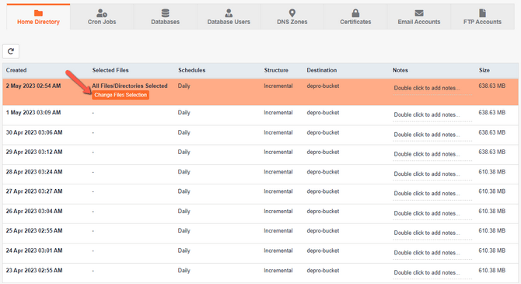The width and height of the screenshot is (521, 284).
Task: Click 610.38 MB size in 24 Apr row
Action: (491, 251)
